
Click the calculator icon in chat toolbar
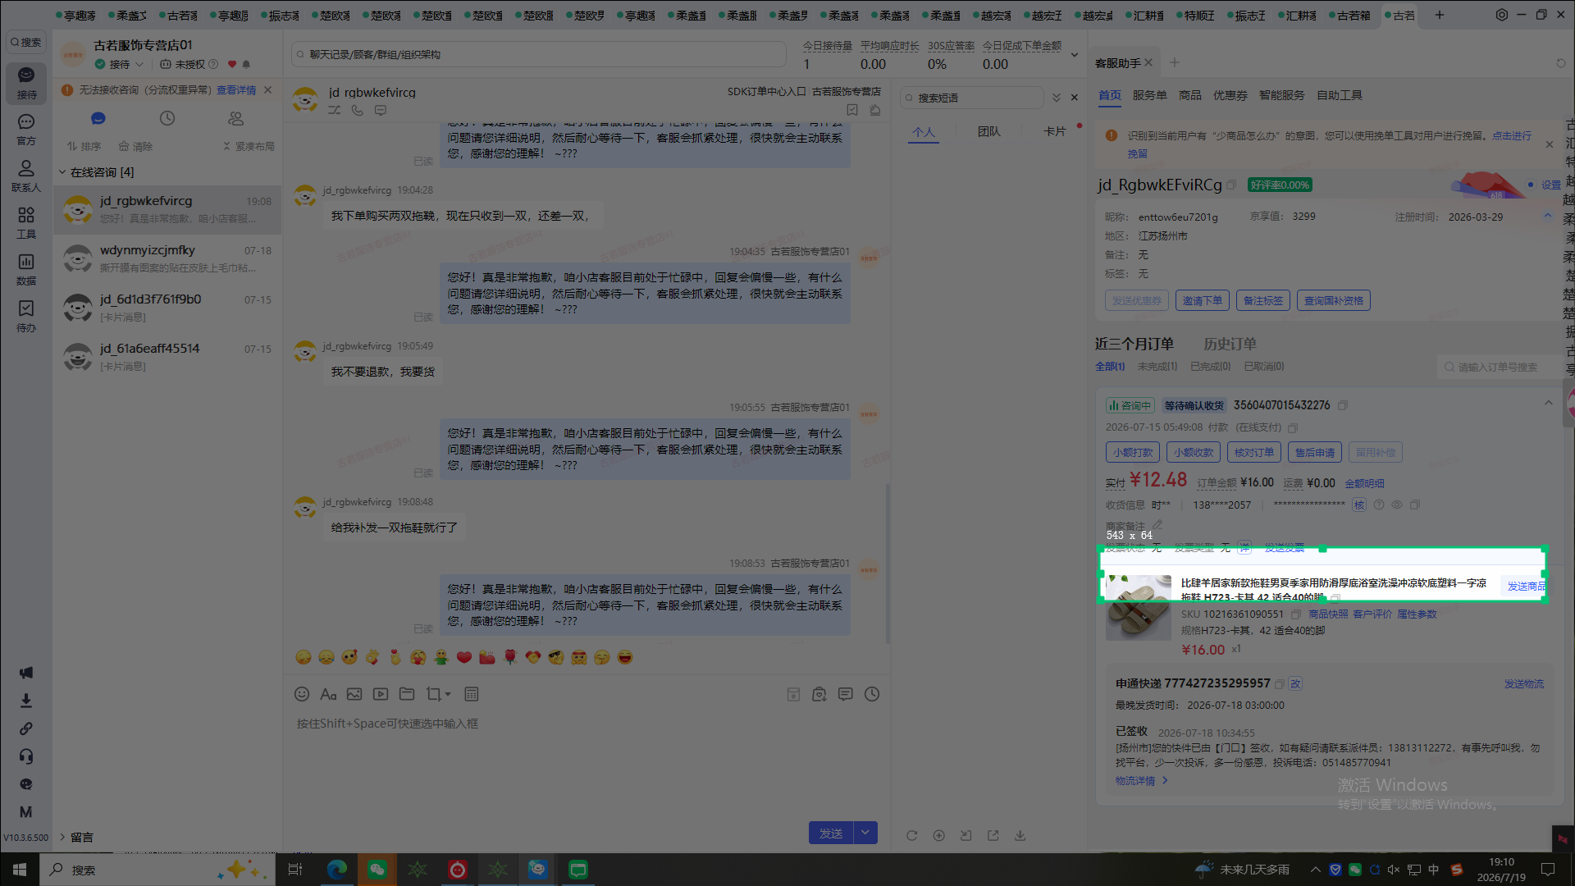[472, 694]
